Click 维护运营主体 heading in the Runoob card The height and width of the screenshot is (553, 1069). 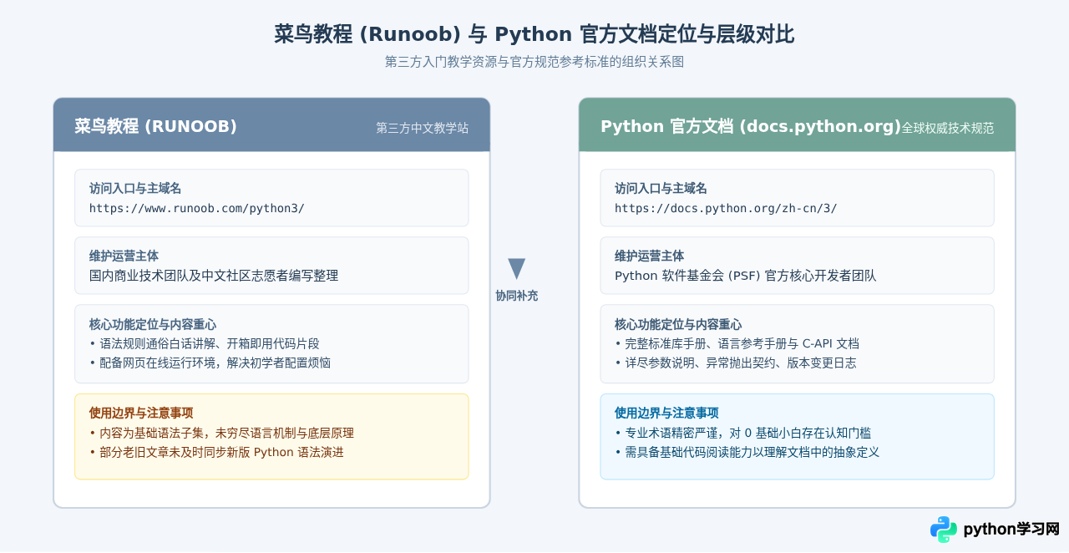(x=124, y=256)
